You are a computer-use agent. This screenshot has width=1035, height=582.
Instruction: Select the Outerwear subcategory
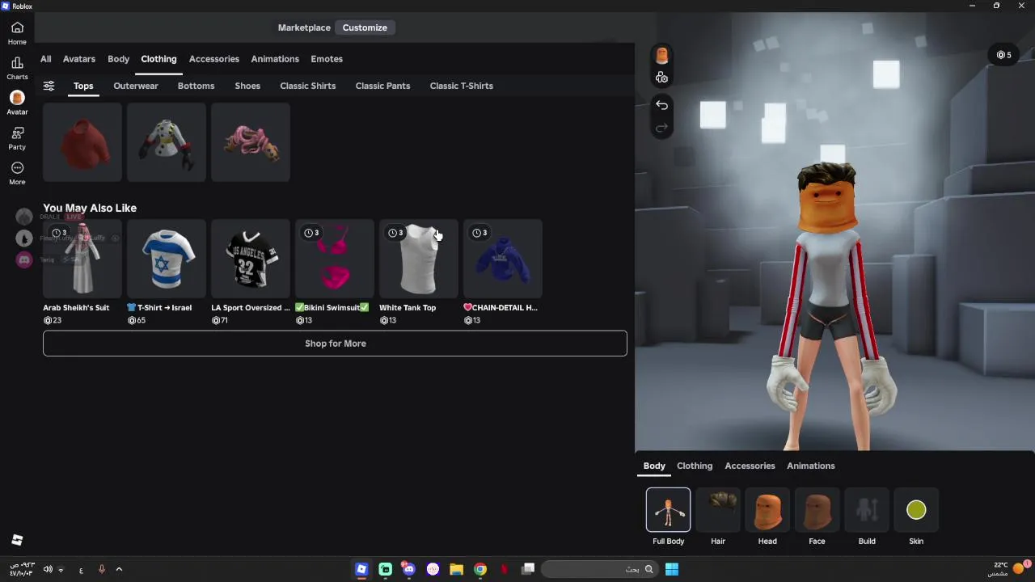pos(136,86)
